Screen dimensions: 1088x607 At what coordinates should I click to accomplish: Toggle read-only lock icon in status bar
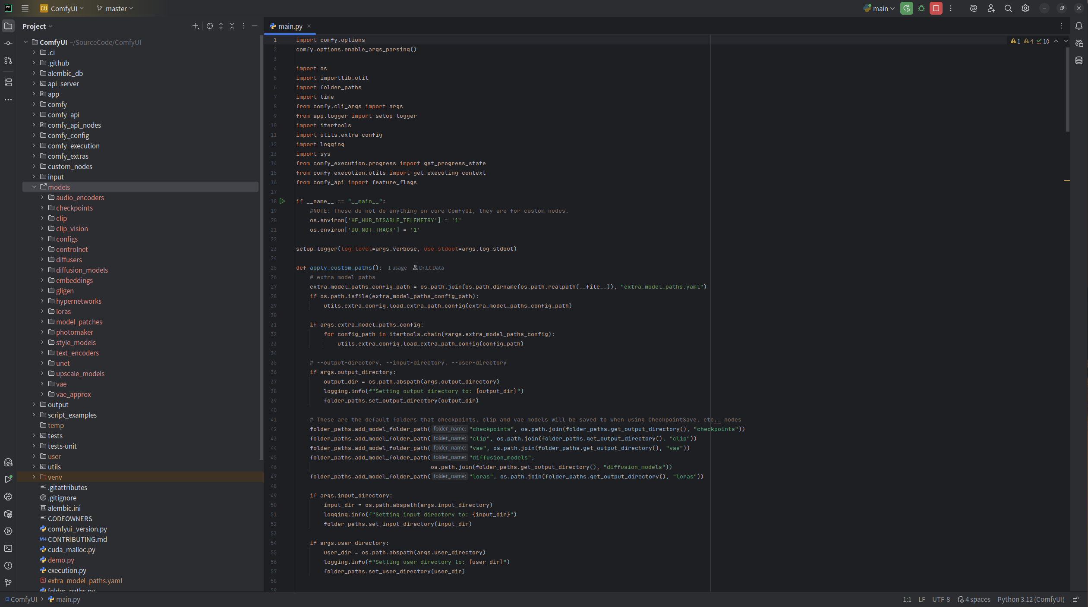1076,599
